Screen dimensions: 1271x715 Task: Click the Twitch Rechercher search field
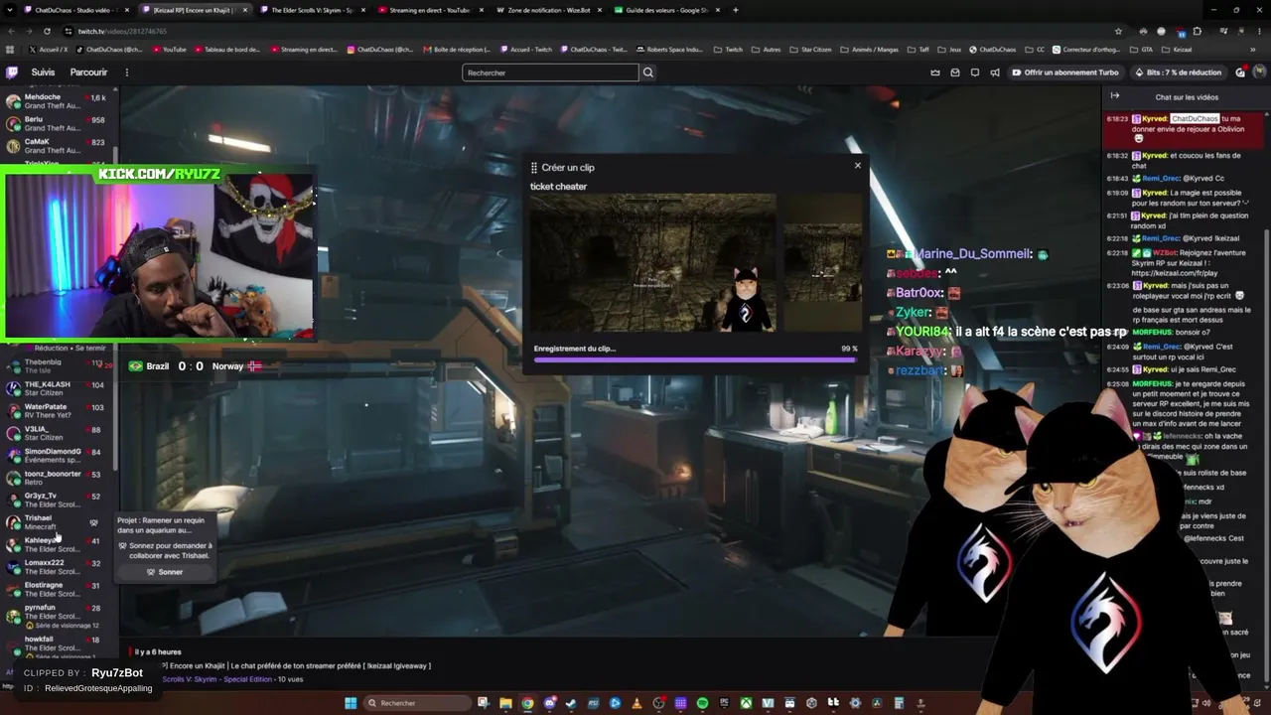click(550, 72)
